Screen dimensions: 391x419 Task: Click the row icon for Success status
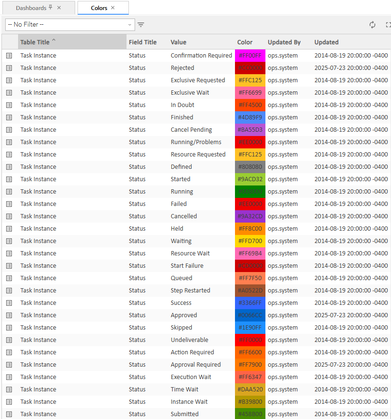click(x=9, y=303)
